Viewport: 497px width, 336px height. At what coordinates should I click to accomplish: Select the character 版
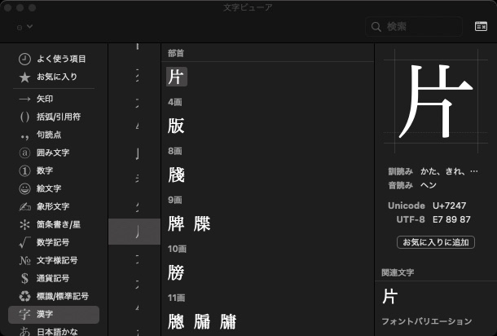[176, 126]
